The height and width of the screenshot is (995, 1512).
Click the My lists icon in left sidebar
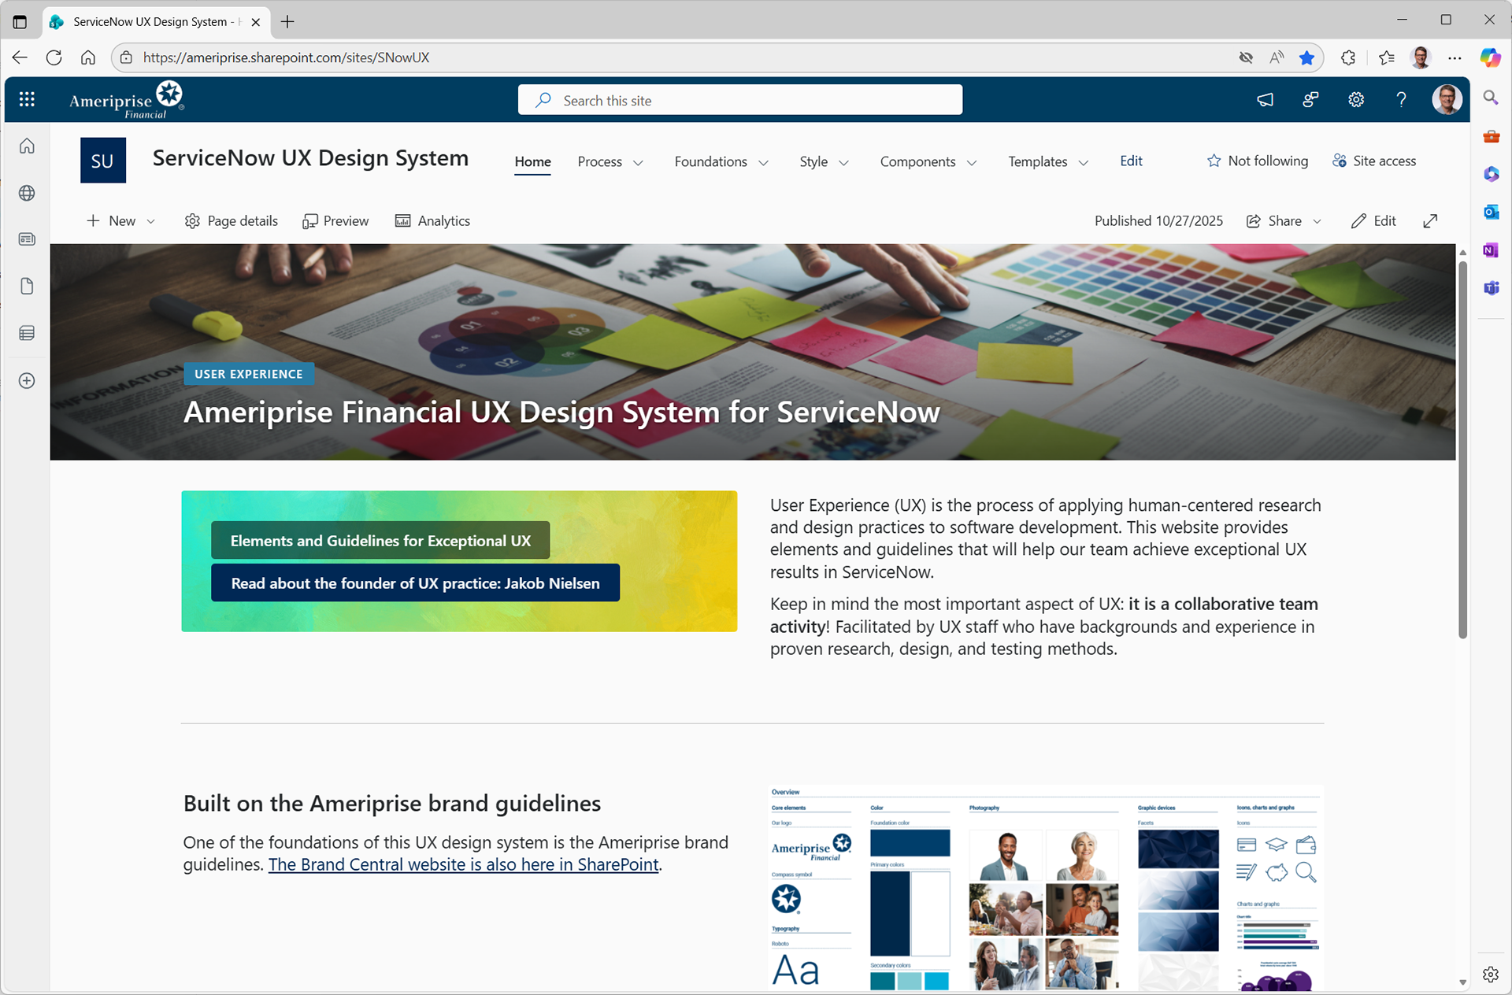click(27, 333)
